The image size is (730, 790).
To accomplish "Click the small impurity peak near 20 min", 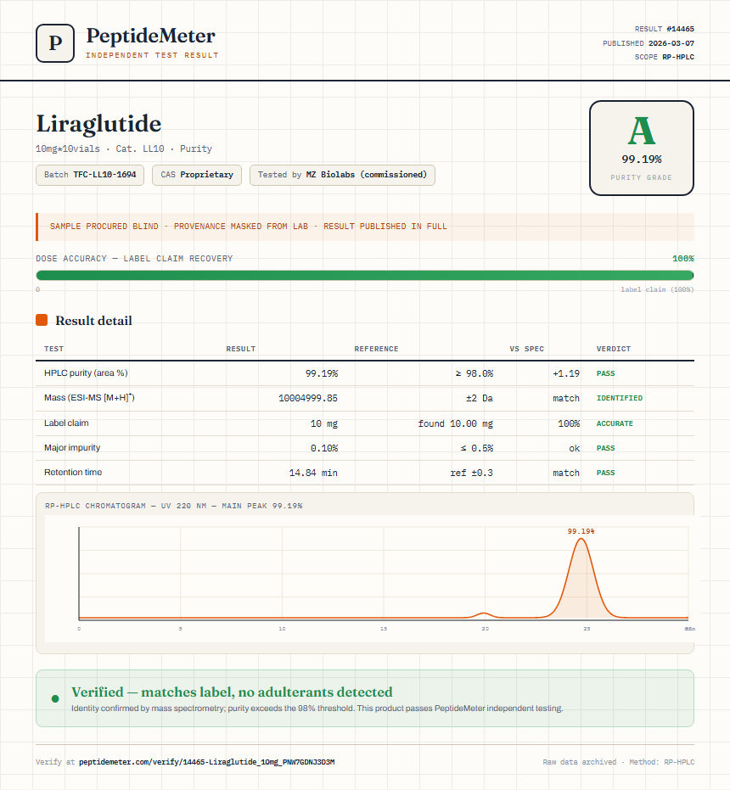I will (x=484, y=614).
